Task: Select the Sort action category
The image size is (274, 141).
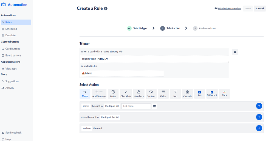Action: pyautogui.click(x=175, y=94)
